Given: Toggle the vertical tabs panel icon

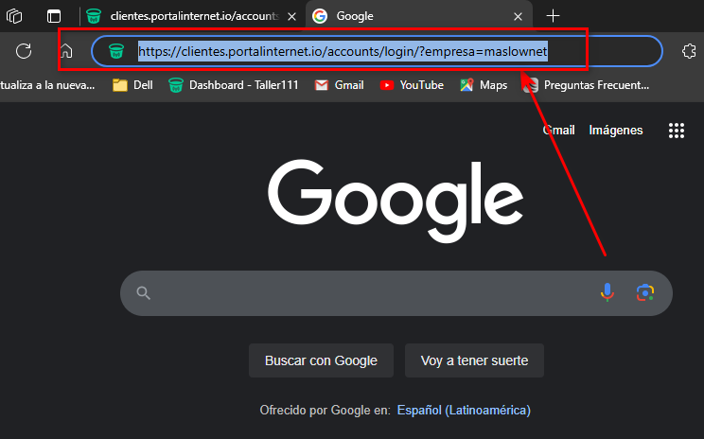Looking at the screenshot, I should tap(54, 16).
